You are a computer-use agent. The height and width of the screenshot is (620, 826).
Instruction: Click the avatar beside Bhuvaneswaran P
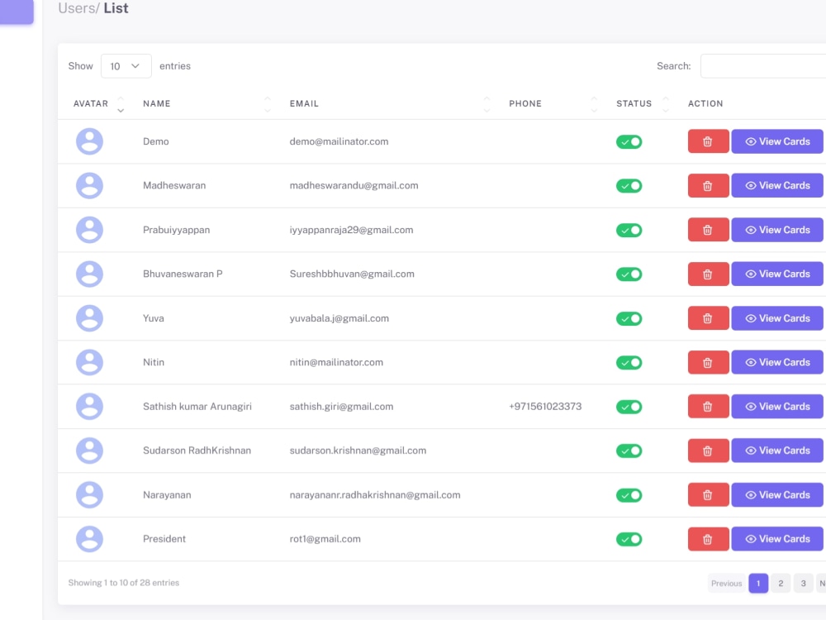pyautogui.click(x=89, y=274)
